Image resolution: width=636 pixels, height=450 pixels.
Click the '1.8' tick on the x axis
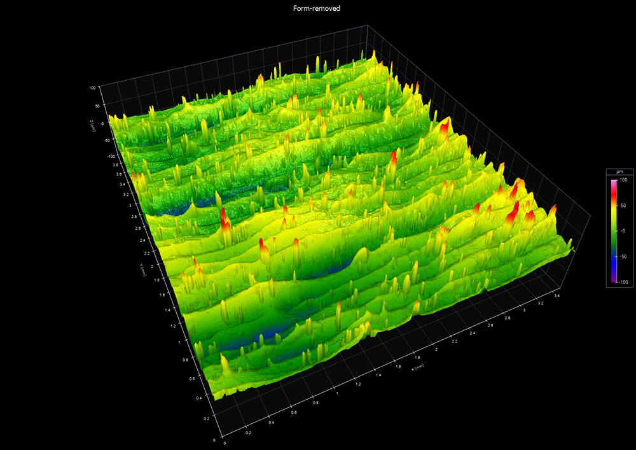[x=417, y=358]
